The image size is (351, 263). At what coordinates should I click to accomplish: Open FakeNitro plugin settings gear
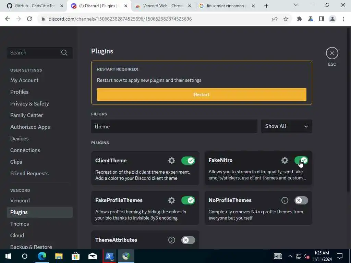tap(285, 160)
